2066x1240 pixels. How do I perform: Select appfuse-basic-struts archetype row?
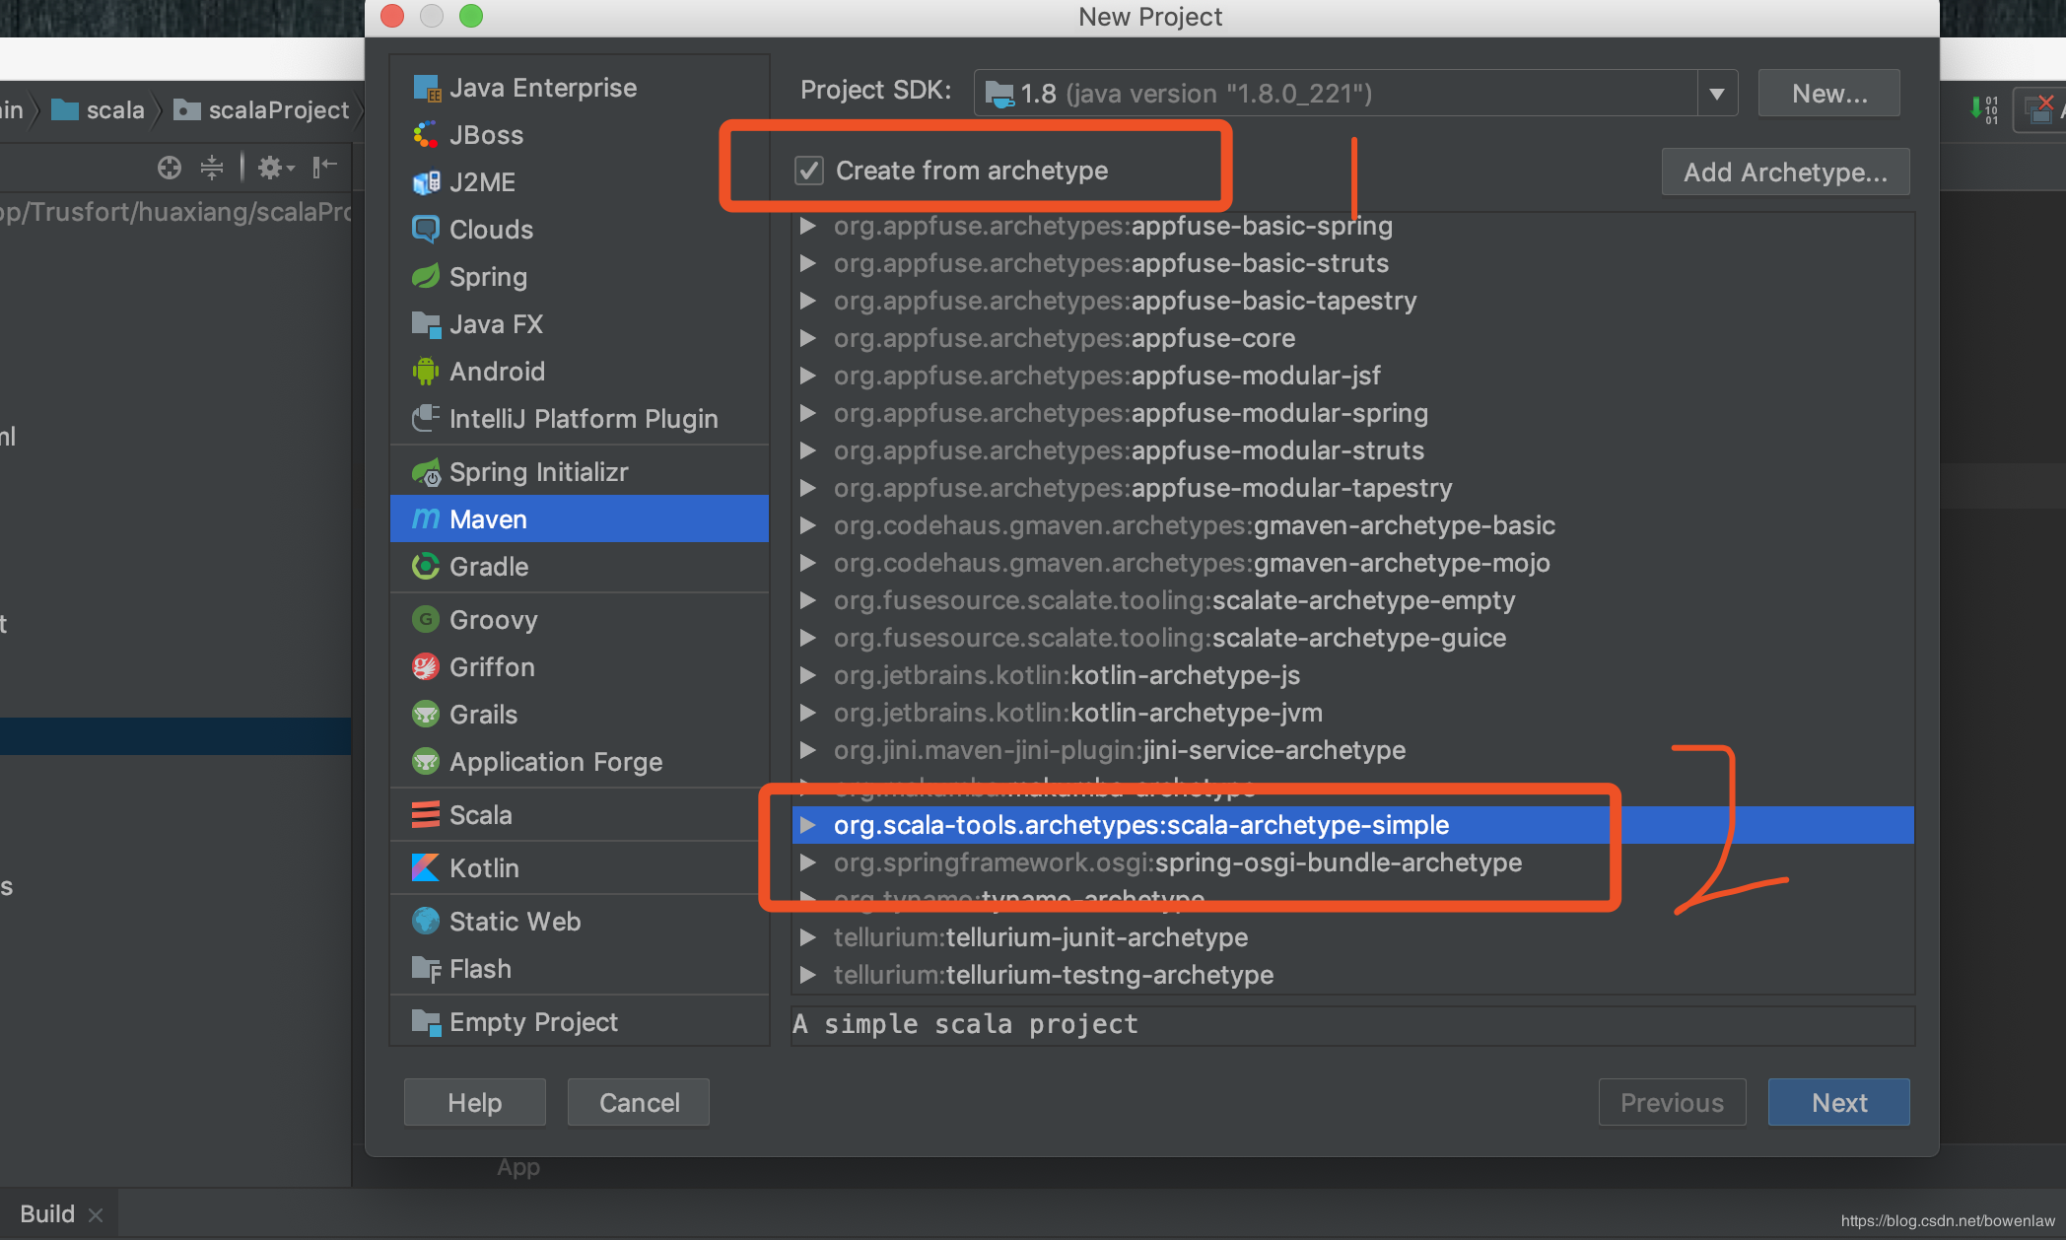(1352, 263)
